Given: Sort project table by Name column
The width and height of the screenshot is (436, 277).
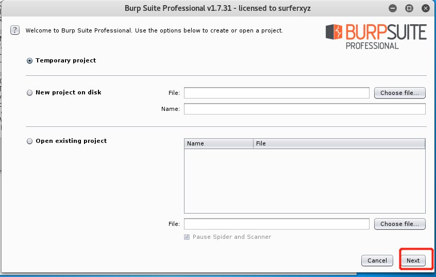Looking at the screenshot, I should tap(219, 143).
